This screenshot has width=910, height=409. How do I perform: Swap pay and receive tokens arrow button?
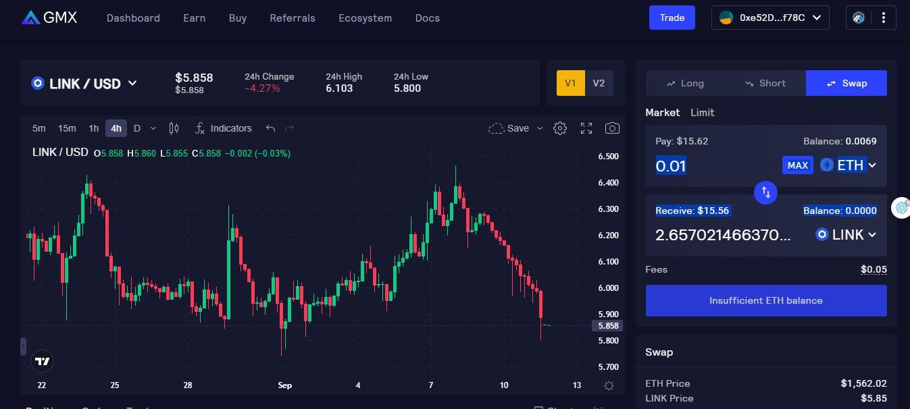[x=766, y=192]
